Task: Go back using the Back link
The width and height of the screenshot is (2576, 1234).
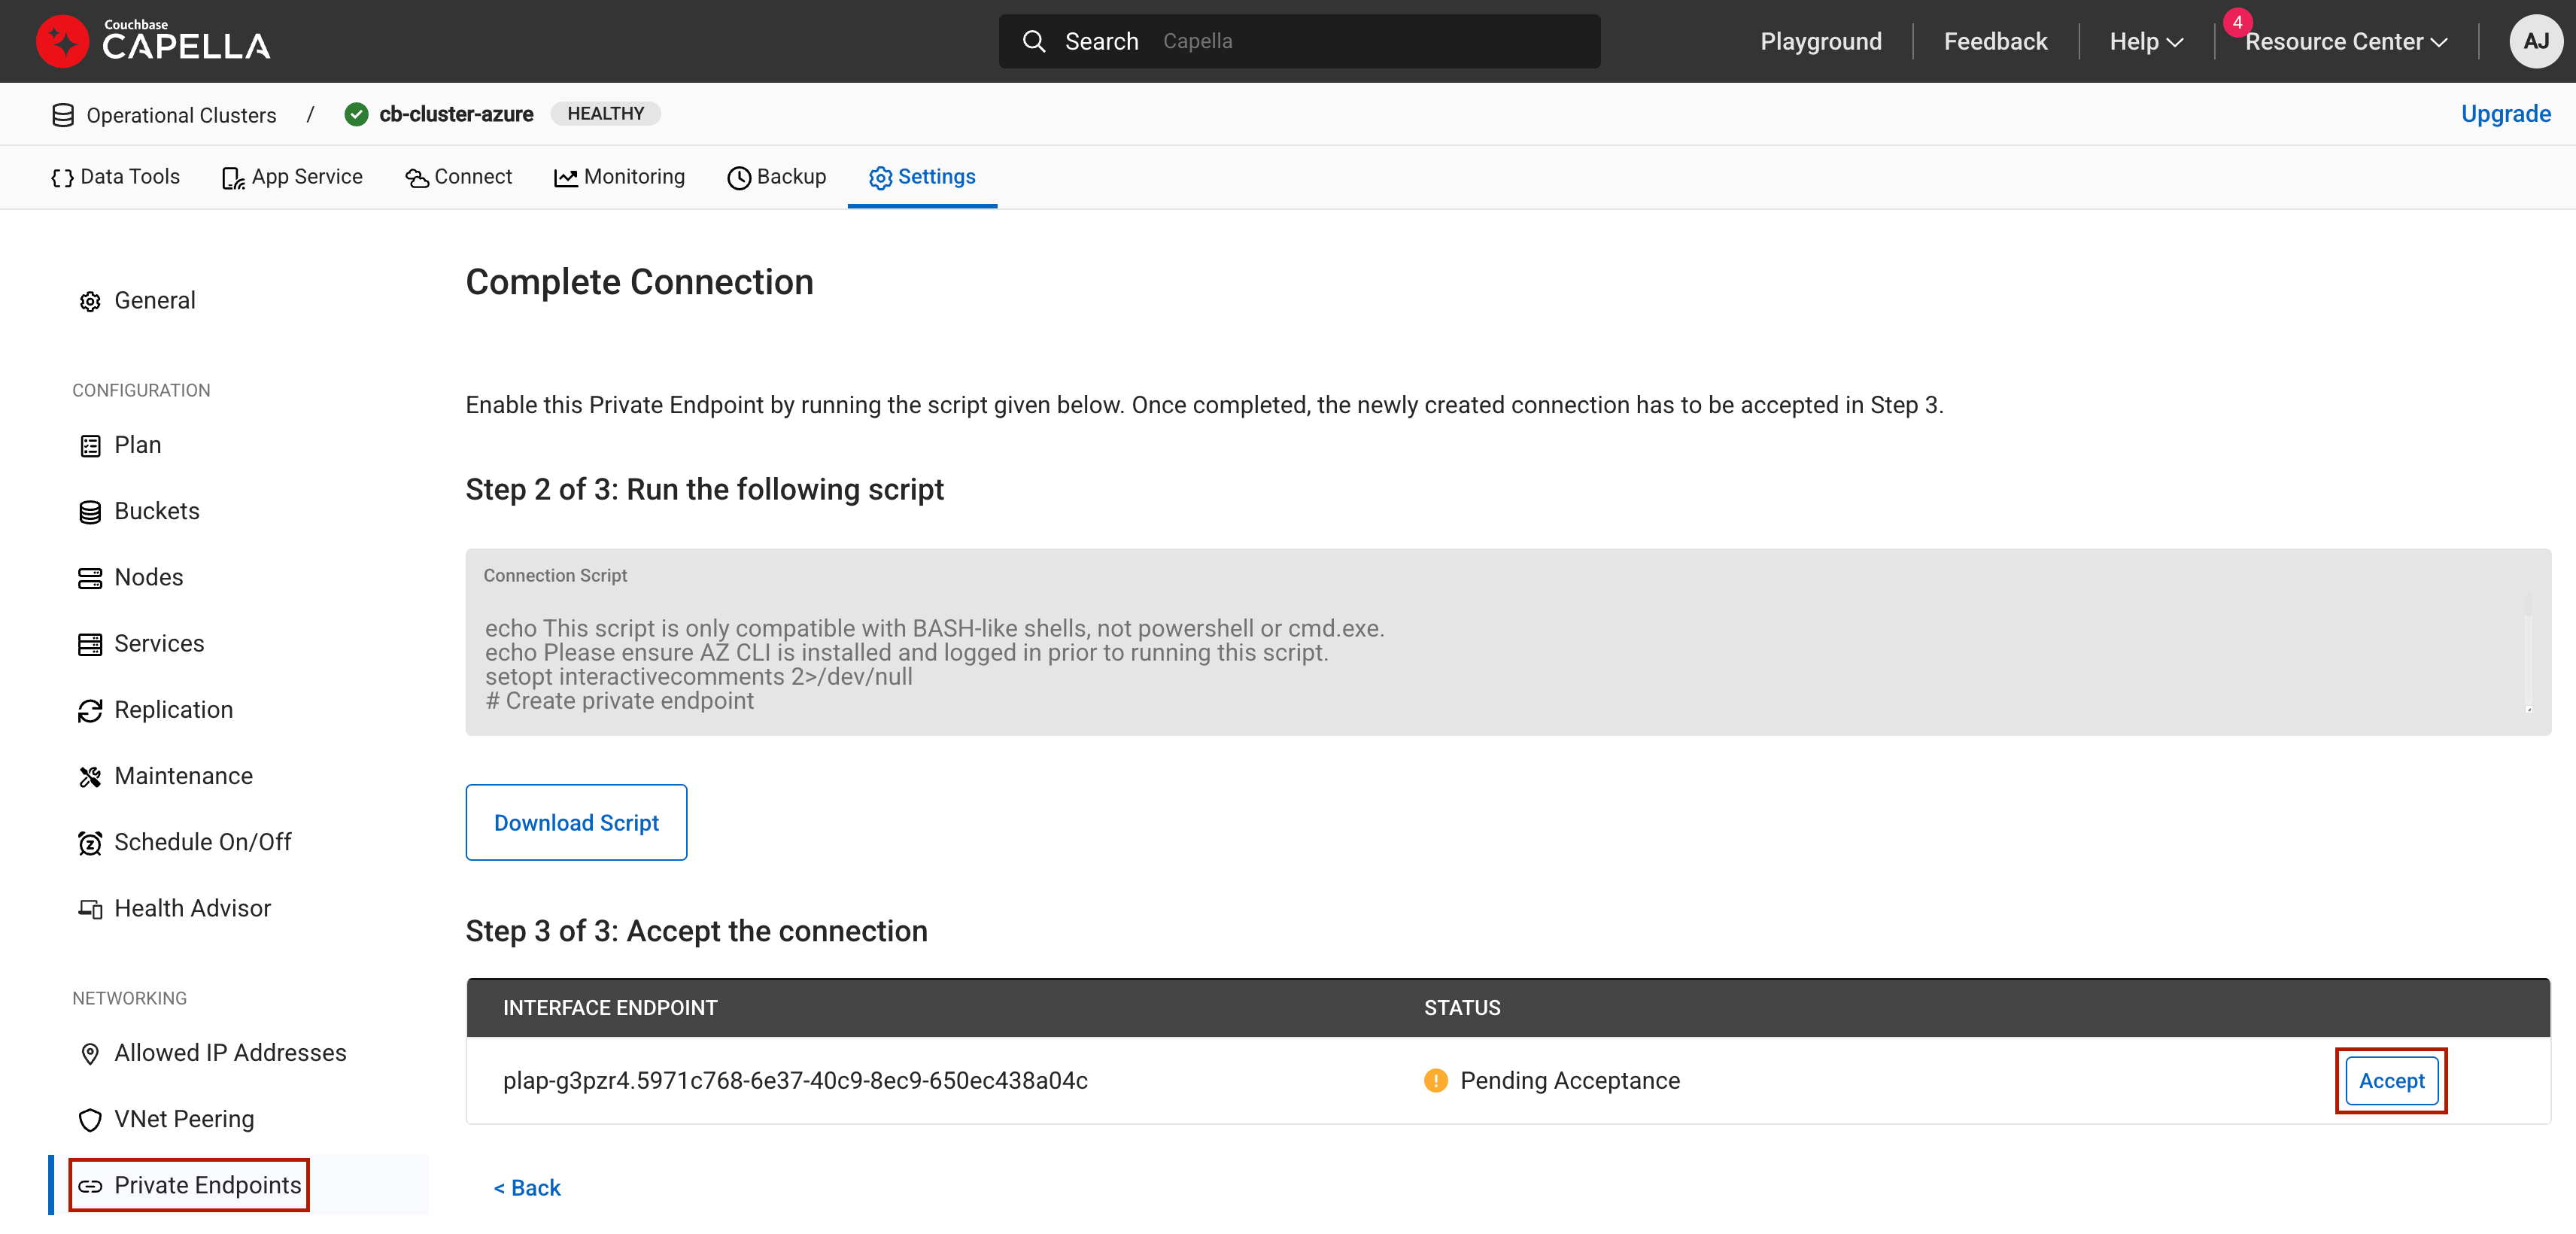Action: (x=527, y=1187)
